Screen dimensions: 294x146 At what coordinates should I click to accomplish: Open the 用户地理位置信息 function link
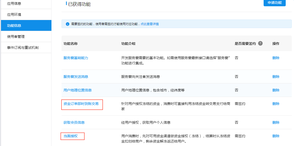pyautogui.click(x=77, y=90)
